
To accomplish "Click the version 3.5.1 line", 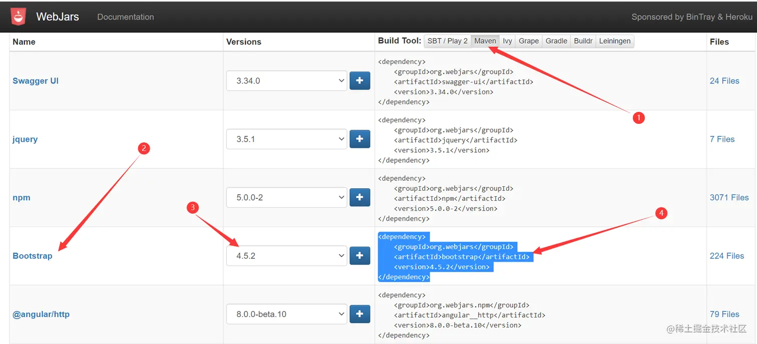I will (442, 150).
